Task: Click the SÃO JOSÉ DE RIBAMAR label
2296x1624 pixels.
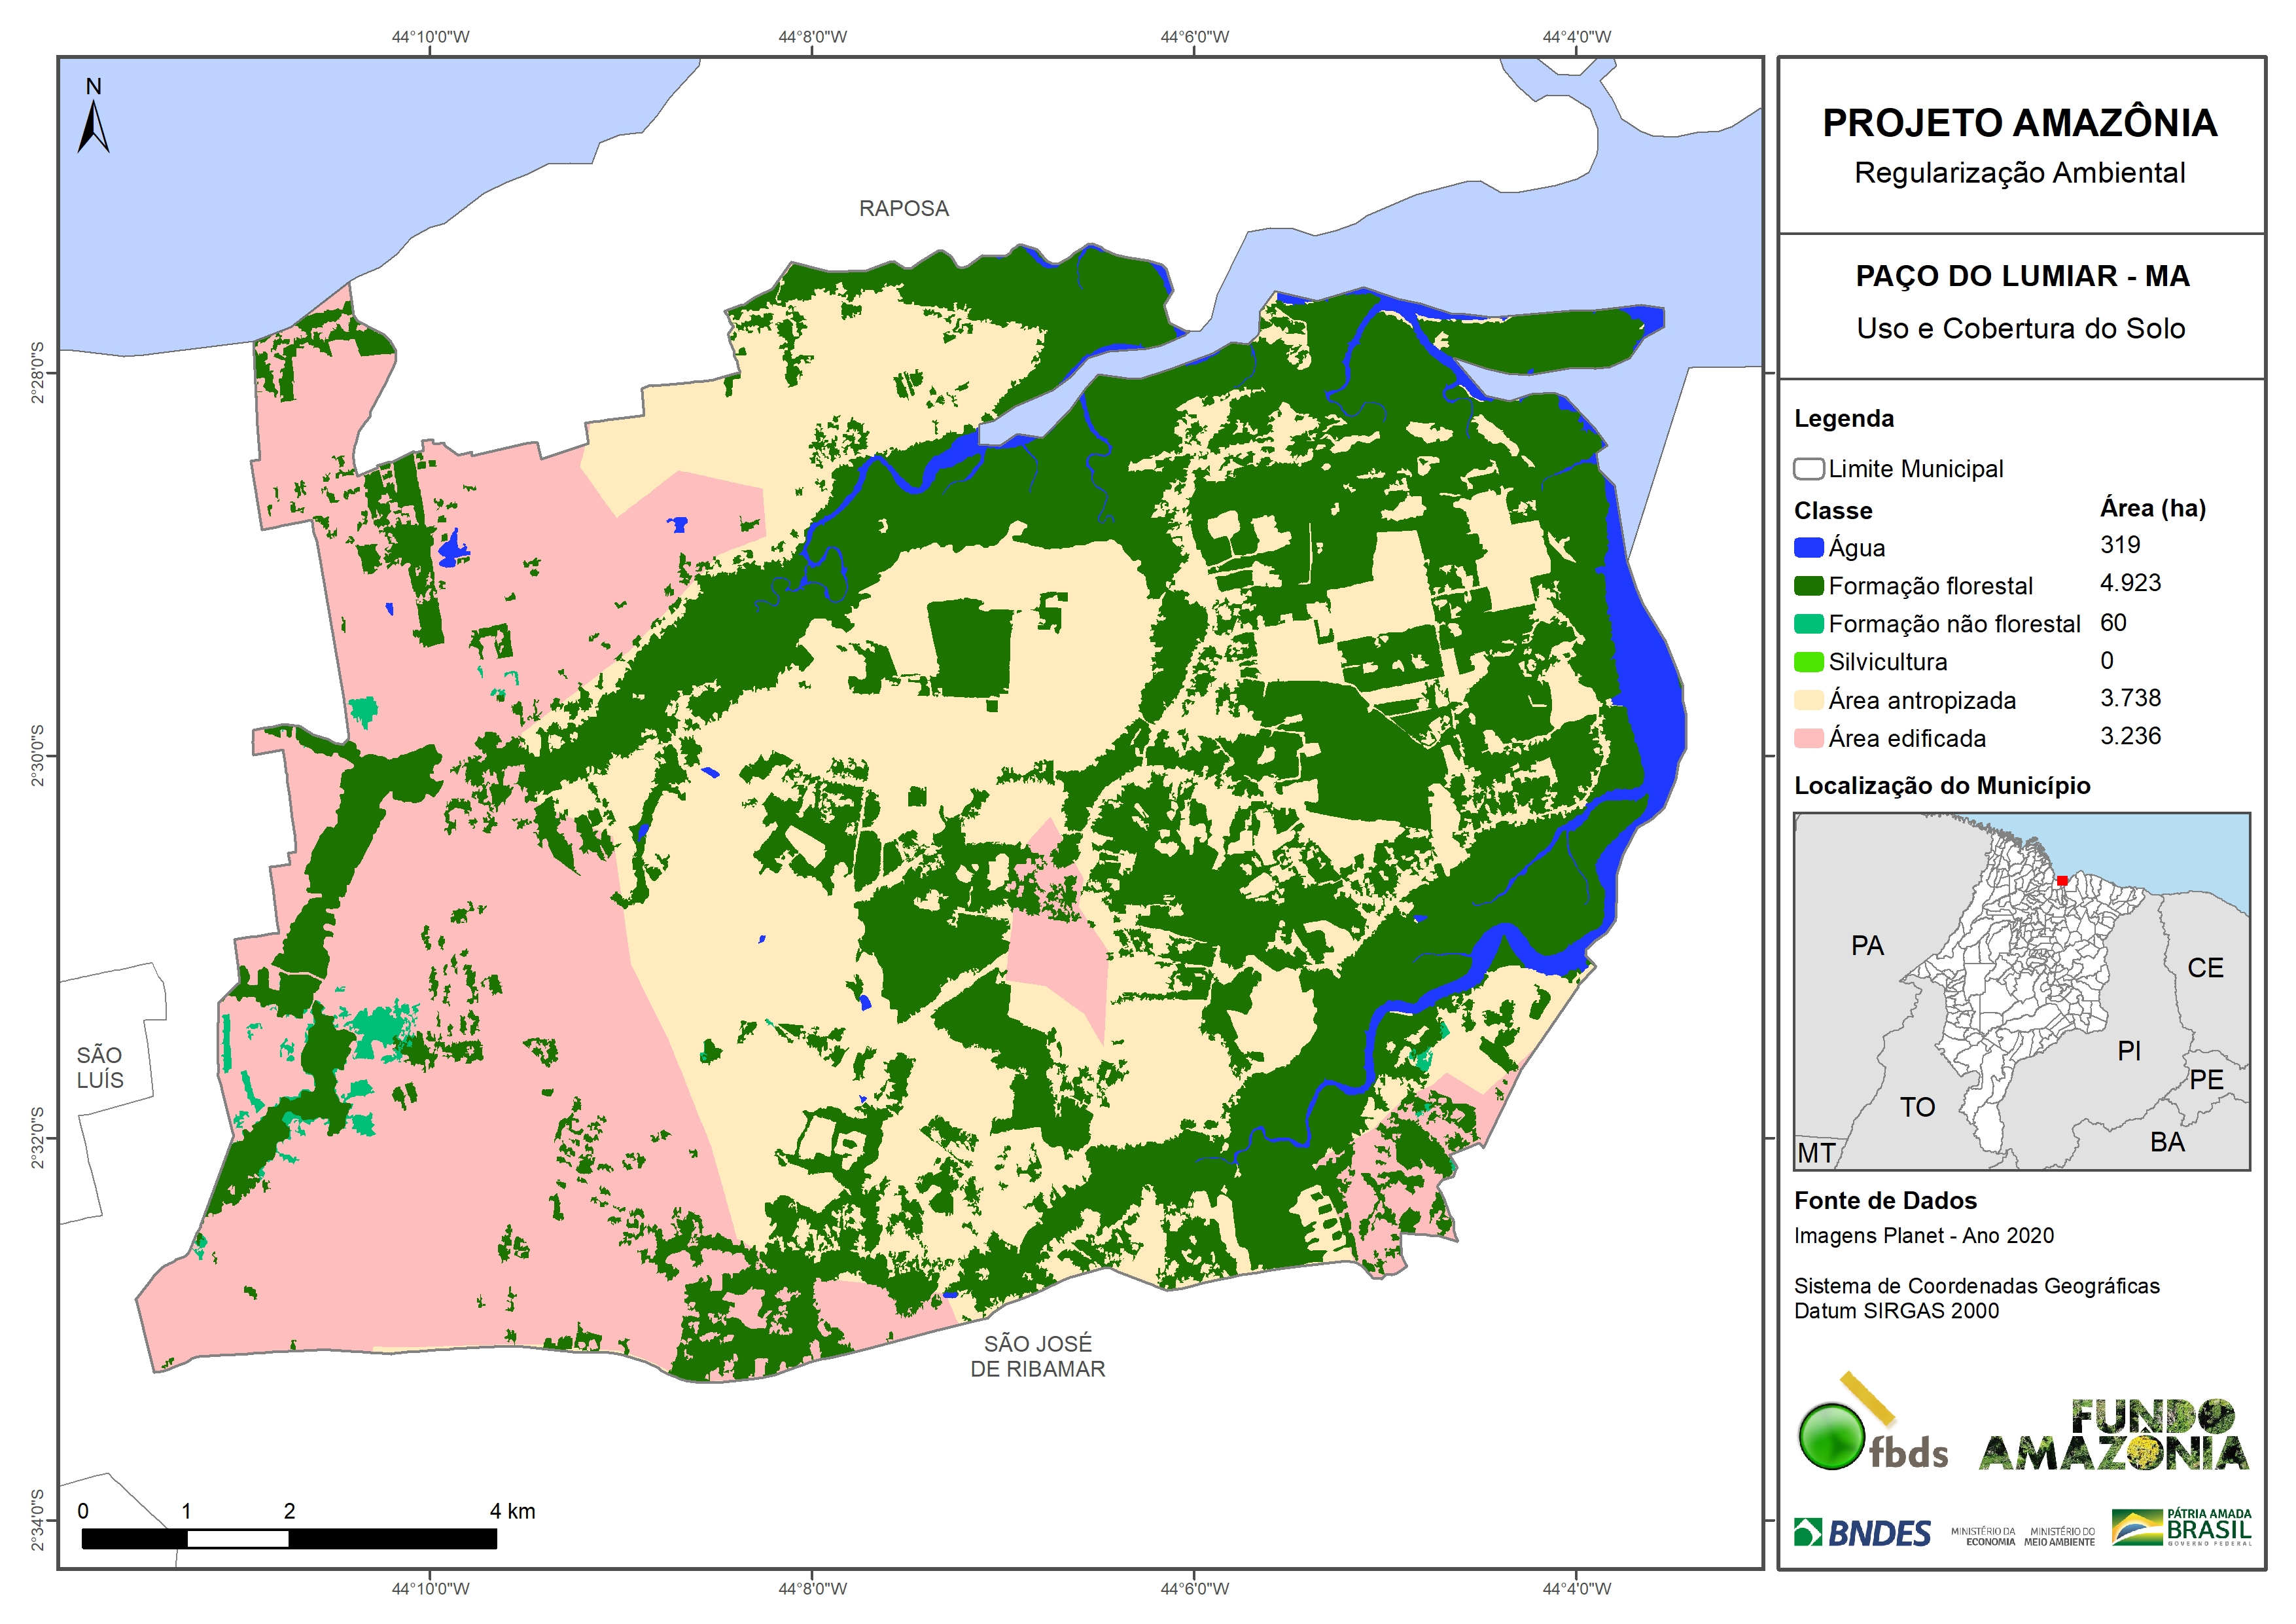Action: [x=1037, y=1356]
